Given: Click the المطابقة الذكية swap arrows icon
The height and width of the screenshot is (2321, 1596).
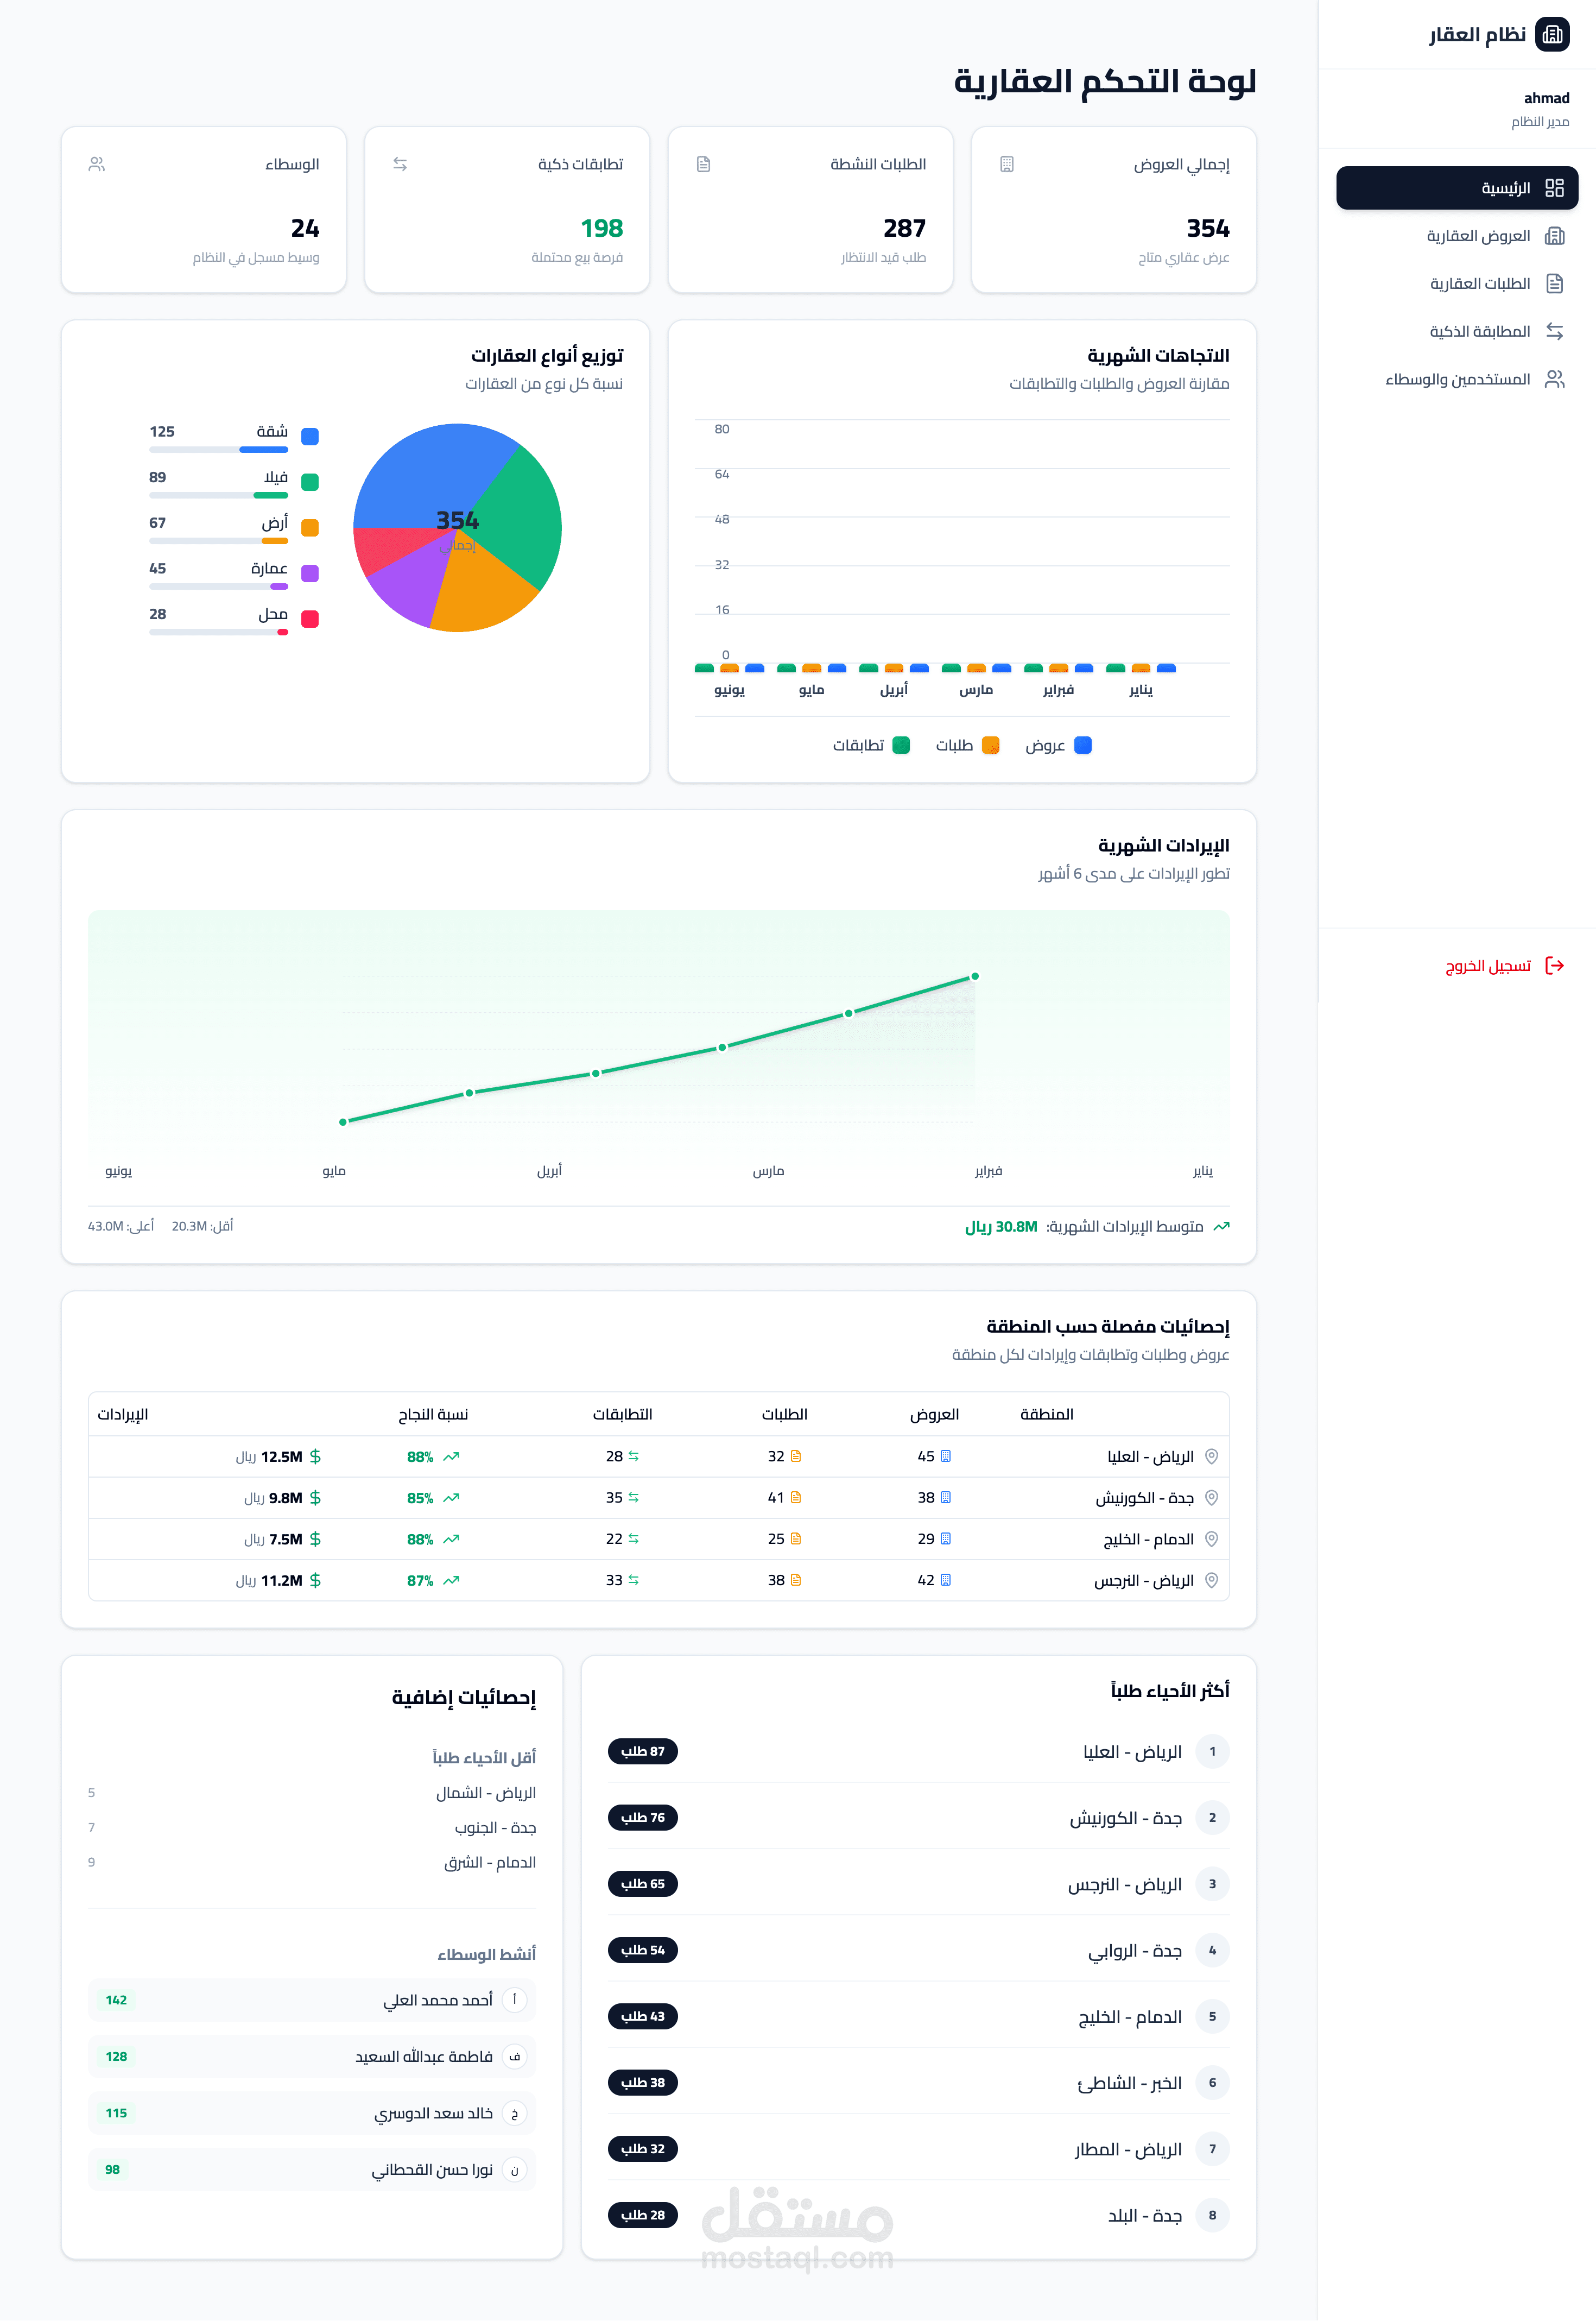Looking at the screenshot, I should pos(1554,331).
